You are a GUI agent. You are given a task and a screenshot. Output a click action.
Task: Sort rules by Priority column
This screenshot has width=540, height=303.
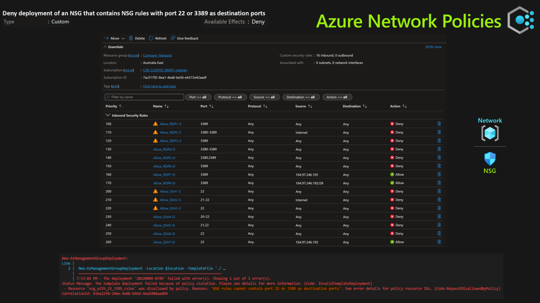(x=115, y=106)
